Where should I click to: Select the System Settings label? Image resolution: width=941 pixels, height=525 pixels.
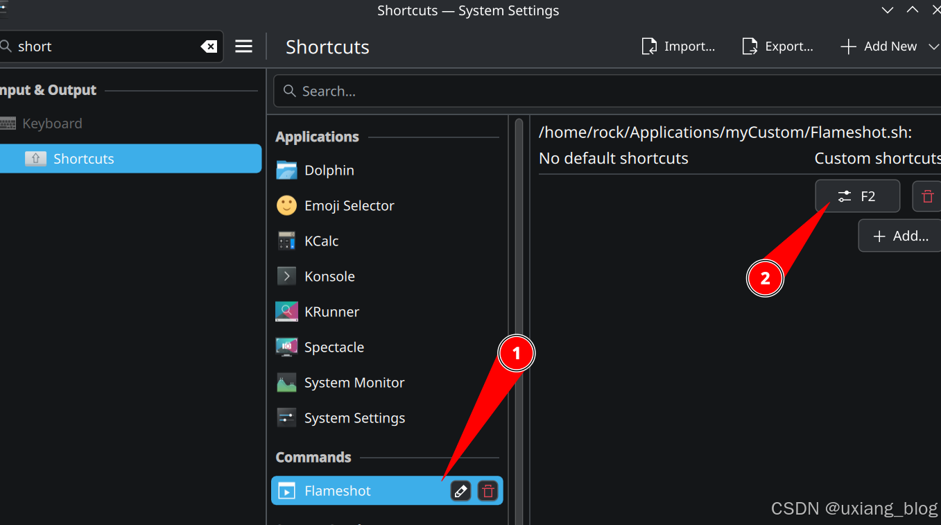pos(355,418)
